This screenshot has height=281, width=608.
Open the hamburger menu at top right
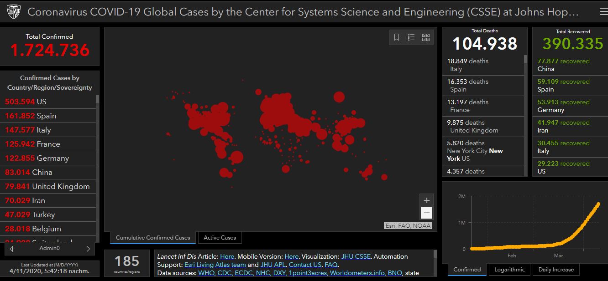click(603, 12)
